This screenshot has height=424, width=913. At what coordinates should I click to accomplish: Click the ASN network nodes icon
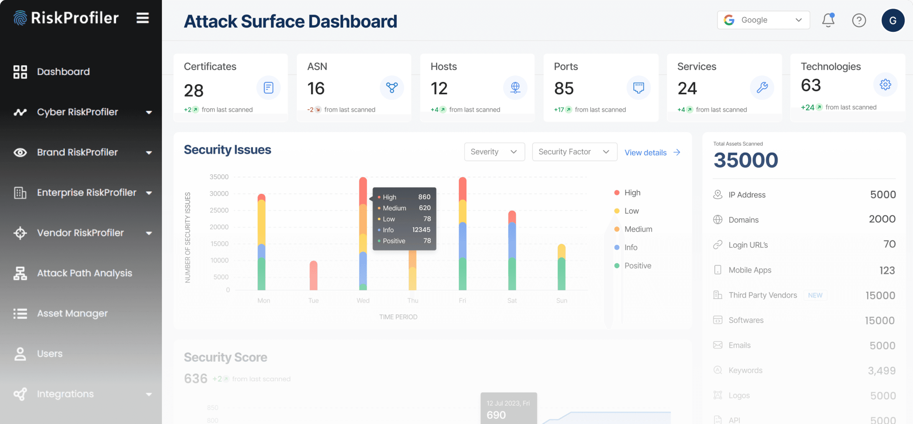tap(392, 87)
